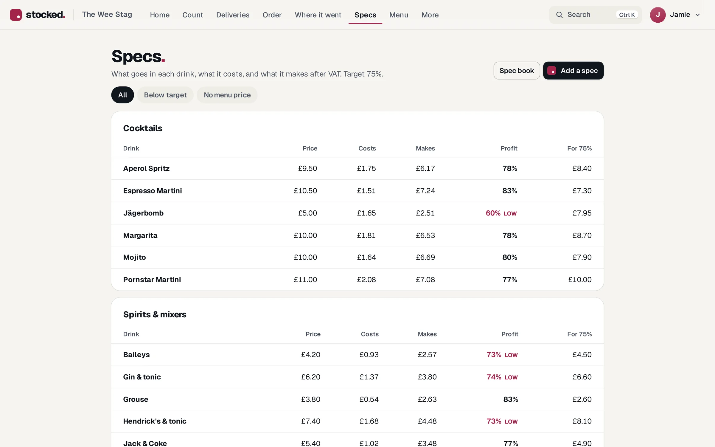
Task: Select the All filter pill
Action: coord(122,95)
